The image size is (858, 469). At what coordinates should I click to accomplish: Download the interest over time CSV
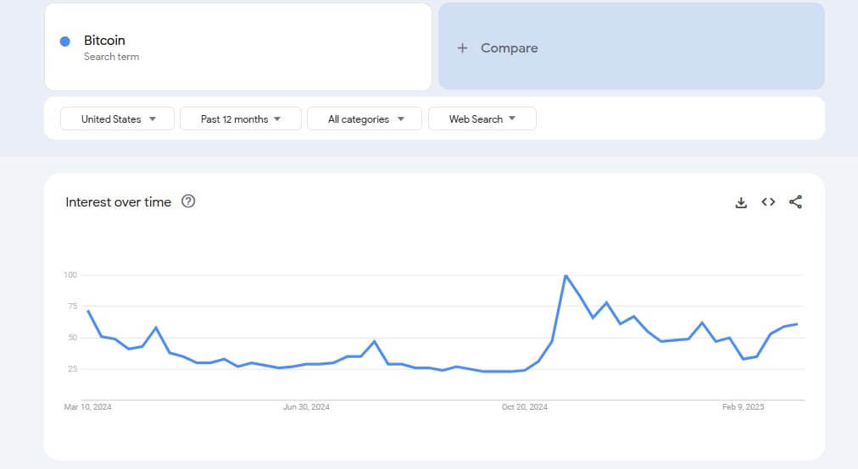[x=741, y=202]
